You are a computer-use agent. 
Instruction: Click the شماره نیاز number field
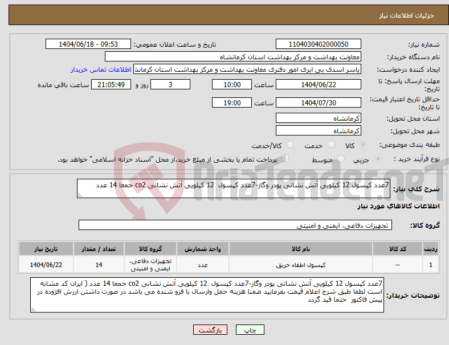pyautogui.click(x=318, y=44)
